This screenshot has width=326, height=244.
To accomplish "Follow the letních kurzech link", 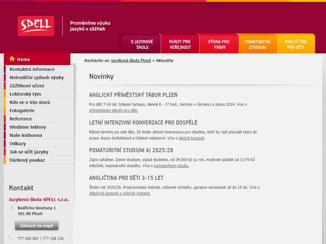I will (192, 138).
